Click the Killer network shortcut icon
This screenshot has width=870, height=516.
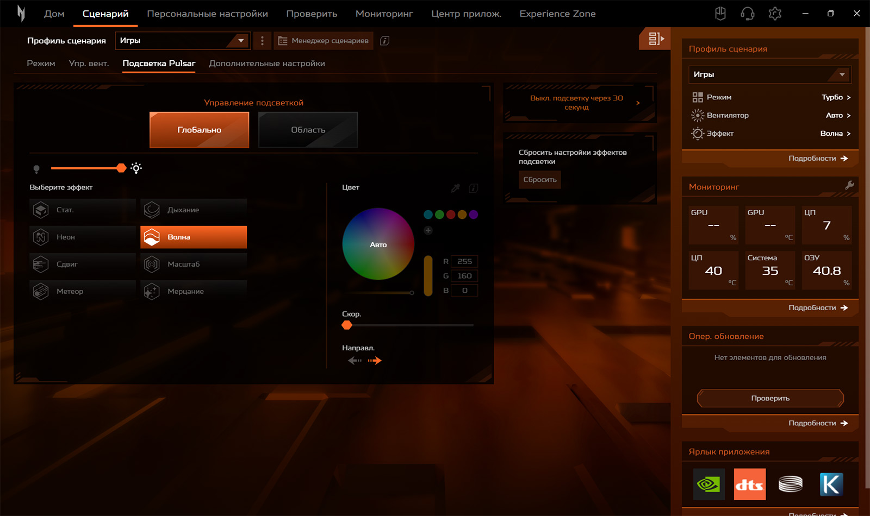831,484
